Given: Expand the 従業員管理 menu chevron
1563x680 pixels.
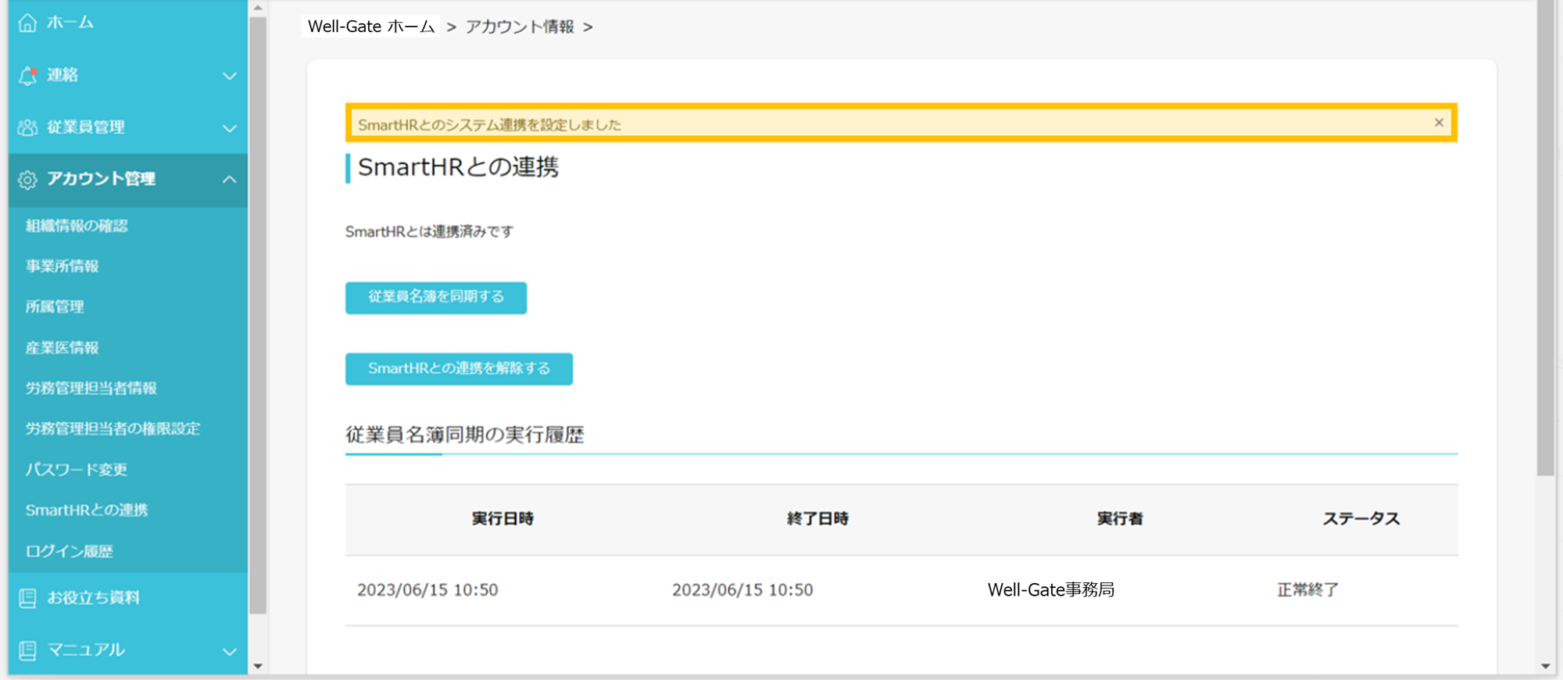Looking at the screenshot, I should (x=229, y=128).
